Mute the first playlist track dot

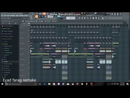click(29, 31)
